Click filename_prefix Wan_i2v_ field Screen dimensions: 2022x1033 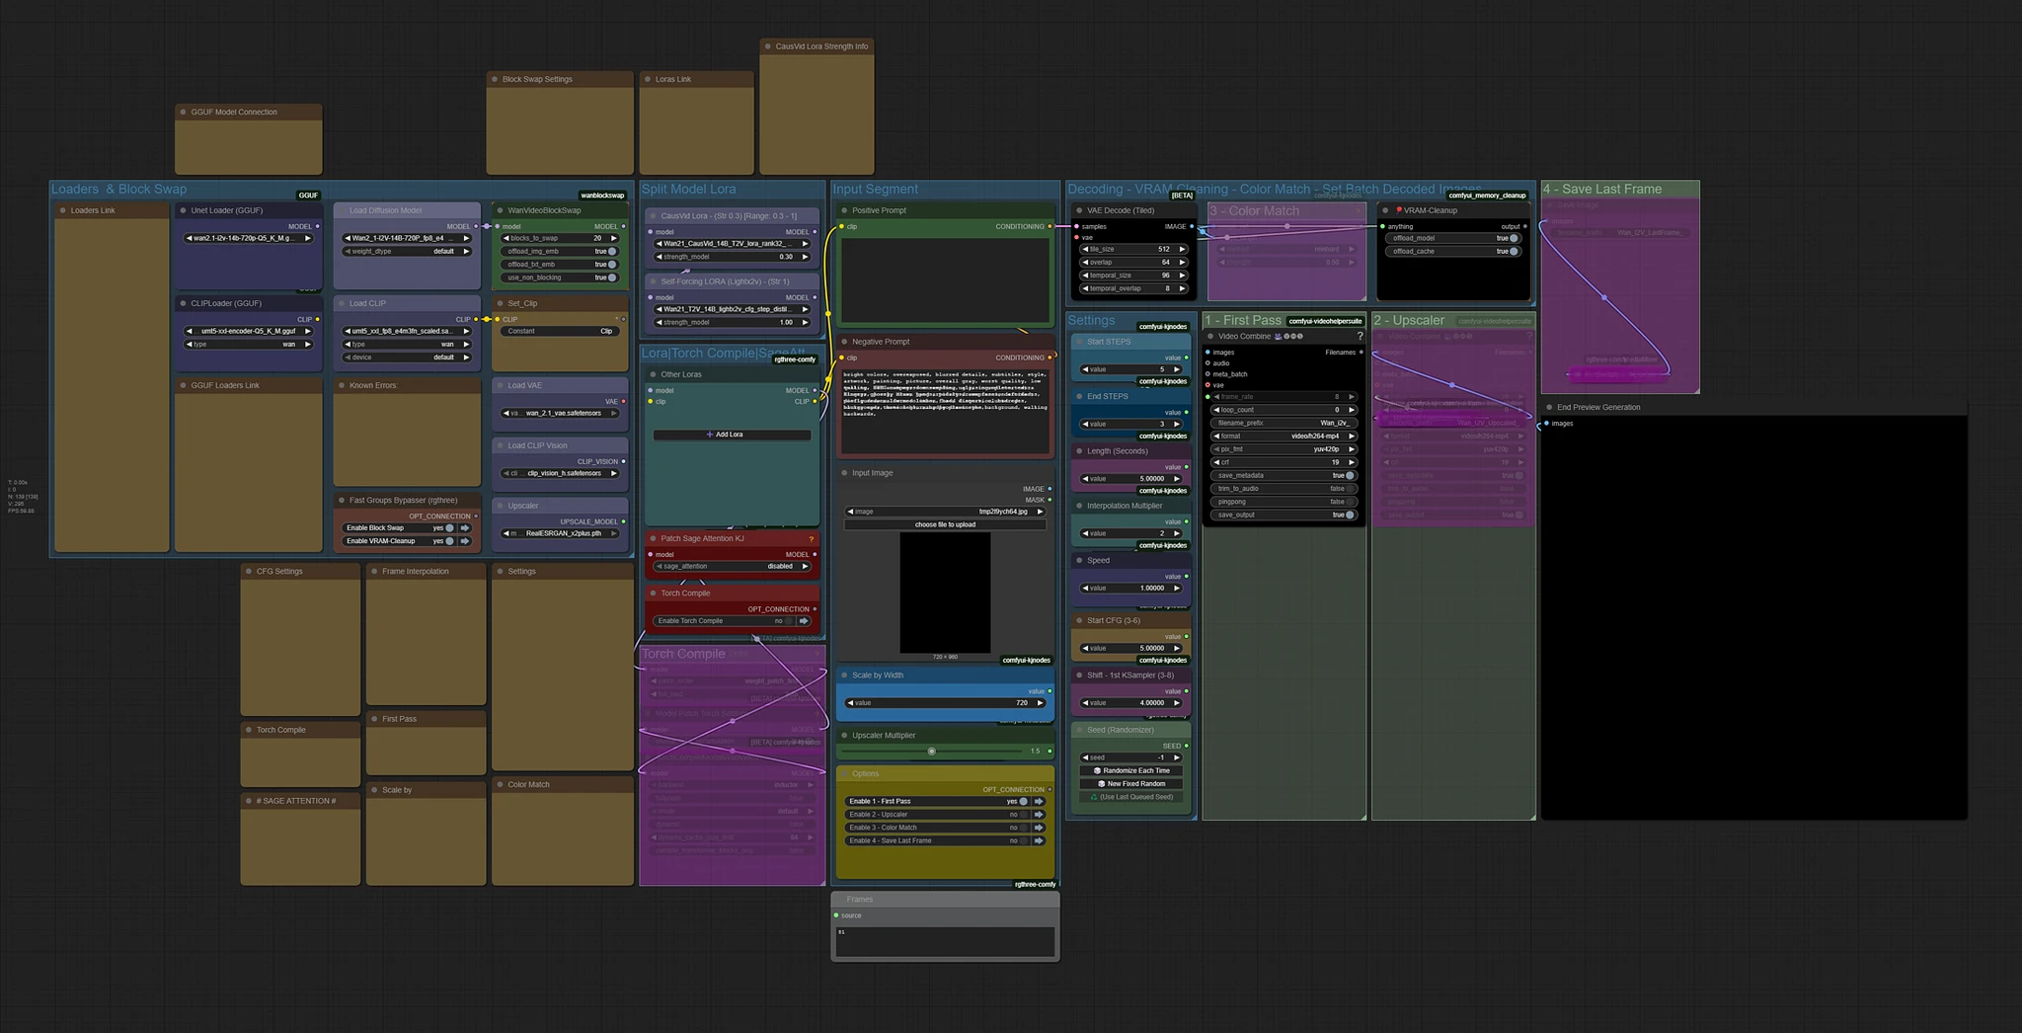tap(1283, 423)
